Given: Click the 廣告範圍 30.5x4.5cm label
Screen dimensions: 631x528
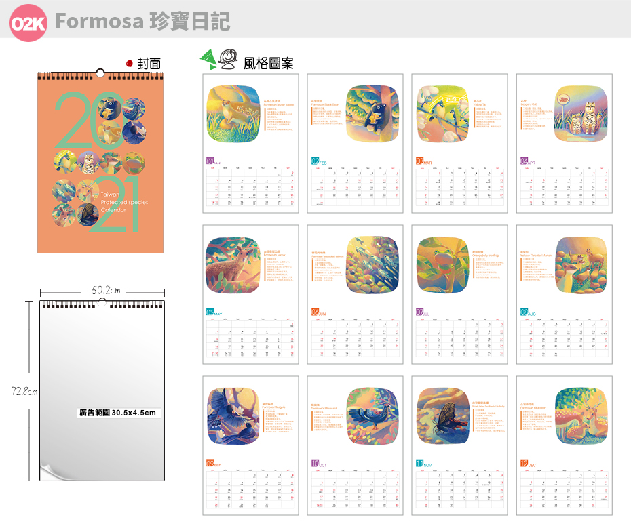Looking at the screenshot, I should [x=118, y=413].
